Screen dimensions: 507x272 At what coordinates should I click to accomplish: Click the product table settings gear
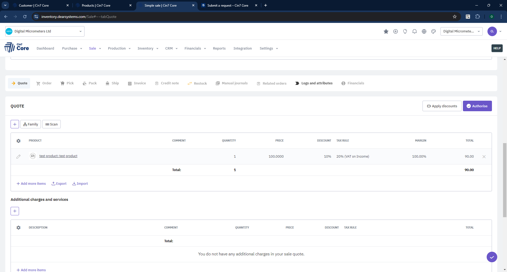(18, 141)
